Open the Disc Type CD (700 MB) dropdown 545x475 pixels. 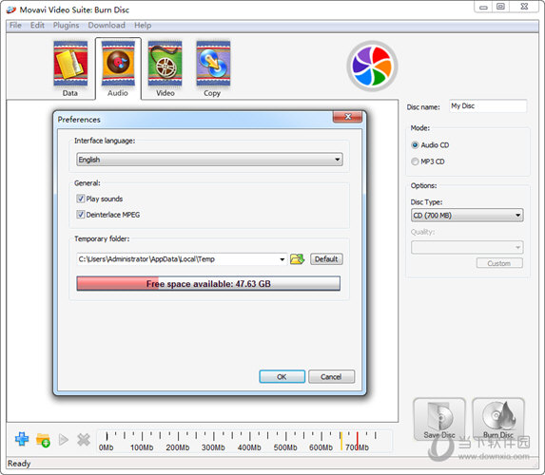click(x=467, y=216)
